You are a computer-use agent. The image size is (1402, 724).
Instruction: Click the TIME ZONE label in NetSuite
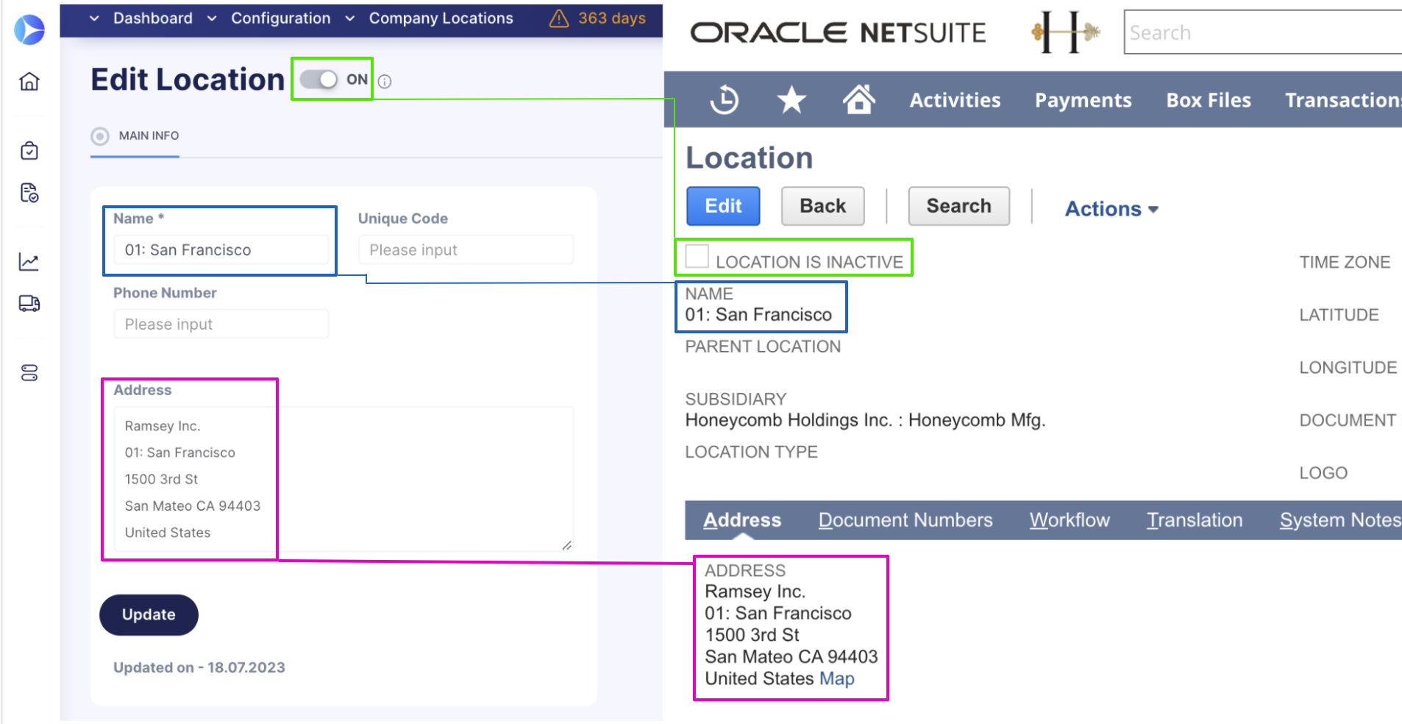tap(1345, 263)
